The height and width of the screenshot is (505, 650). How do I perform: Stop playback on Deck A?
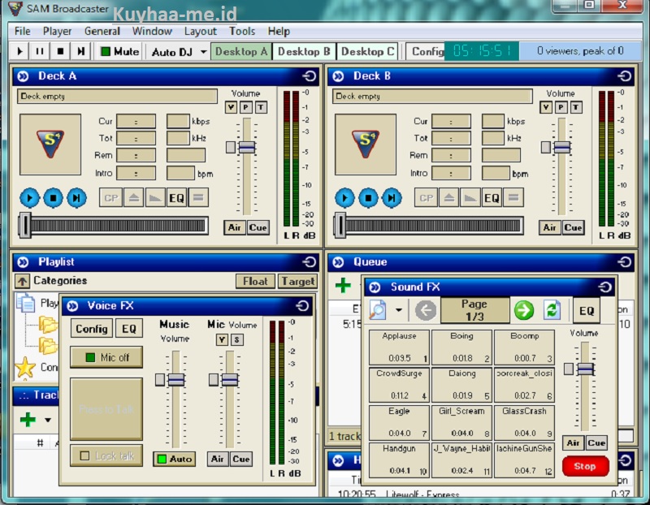pyautogui.click(x=53, y=198)
